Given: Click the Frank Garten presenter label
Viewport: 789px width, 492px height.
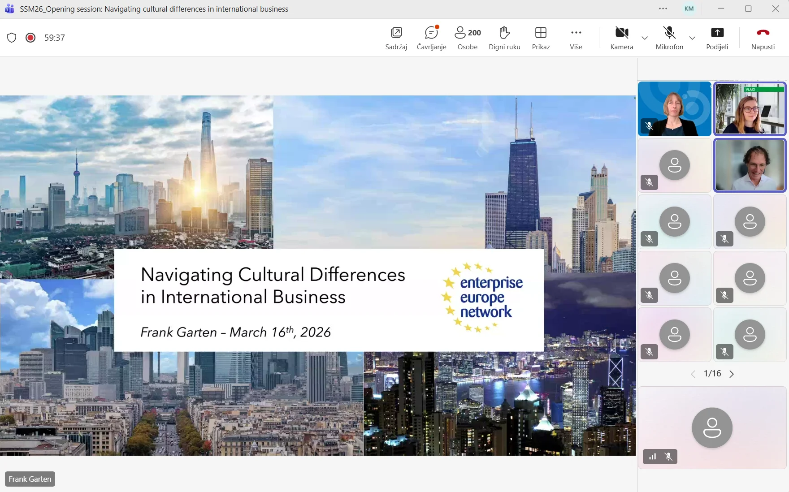Looking at the screenshot, I should coord(30,479).
